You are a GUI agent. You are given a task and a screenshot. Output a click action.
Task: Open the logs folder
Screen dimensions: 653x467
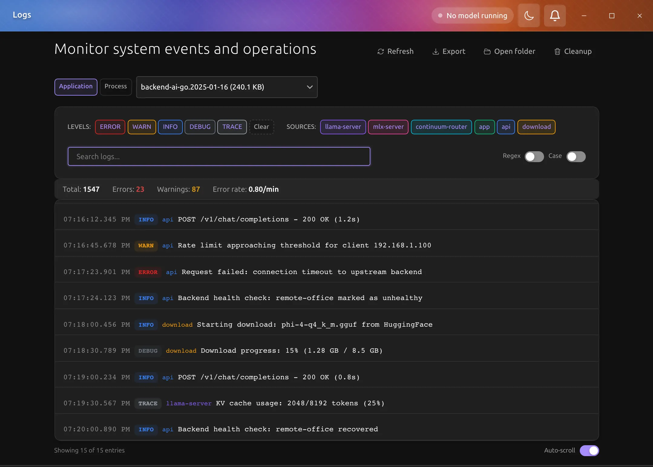tap(510, 51)
